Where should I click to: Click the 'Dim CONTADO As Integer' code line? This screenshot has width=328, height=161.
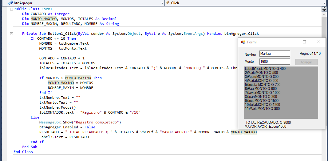click(45, 14)
